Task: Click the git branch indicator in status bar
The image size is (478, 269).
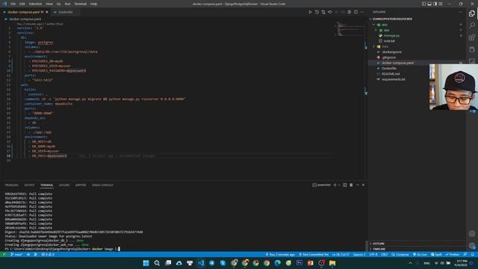Action: (x=16, y=254)
